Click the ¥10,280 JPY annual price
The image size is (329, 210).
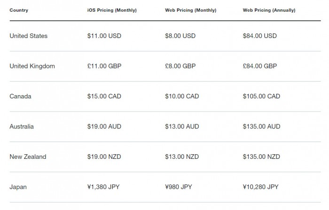pyautogui.click(x=260, y=187)
